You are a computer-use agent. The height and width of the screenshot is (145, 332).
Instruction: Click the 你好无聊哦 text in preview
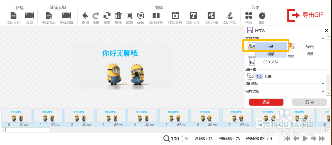pos(120,53)
